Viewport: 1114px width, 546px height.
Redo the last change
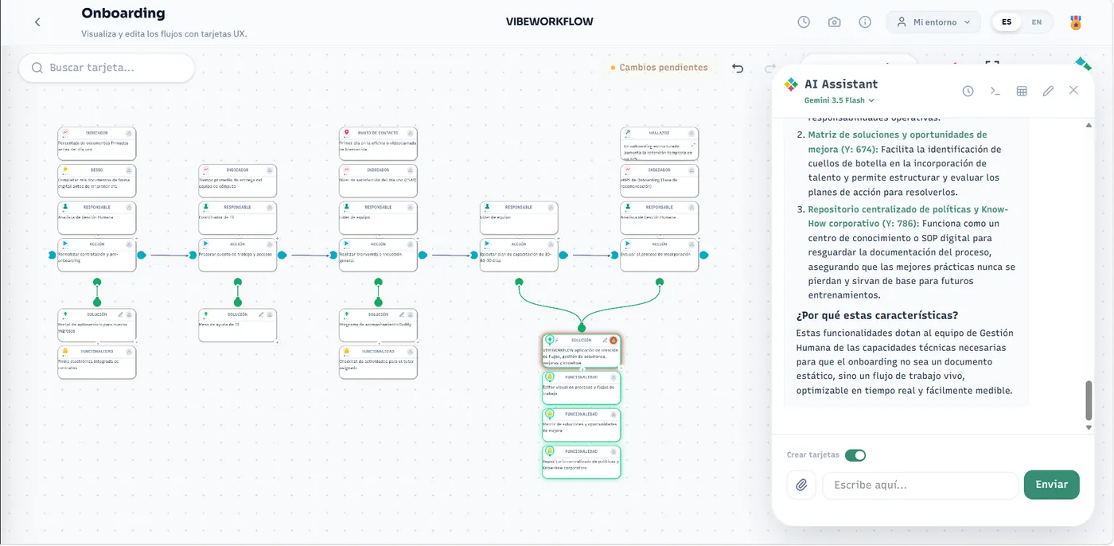point(769,68)
